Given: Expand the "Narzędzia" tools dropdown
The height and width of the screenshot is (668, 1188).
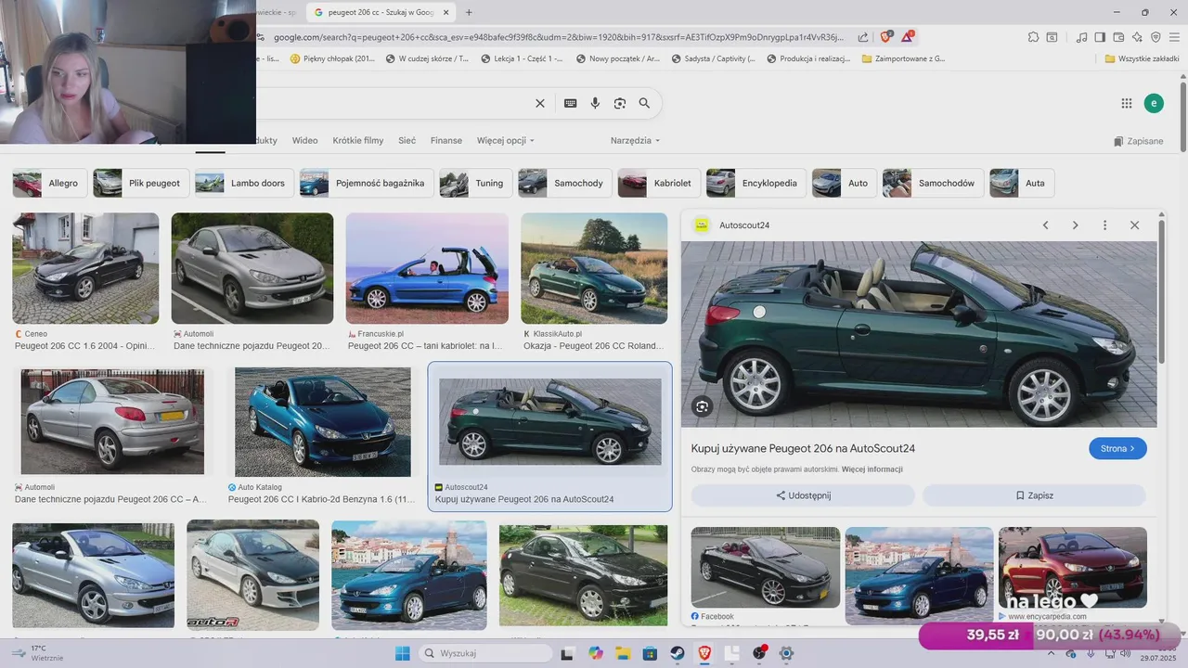Looking at the screenshot, I should pyautogui.click(x=636, y=141).
